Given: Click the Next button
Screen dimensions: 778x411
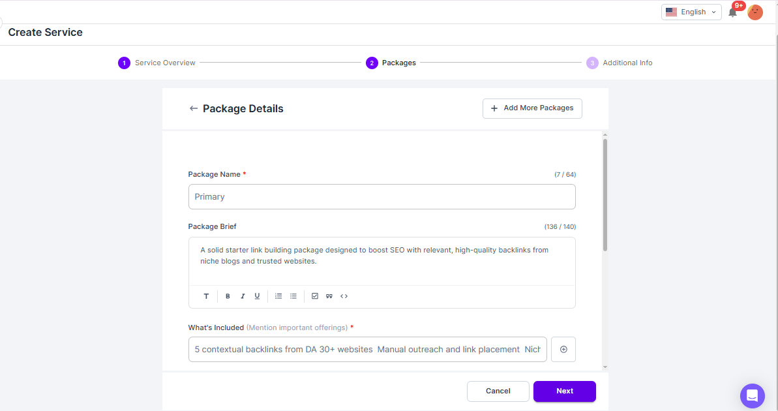Looking at the screenshot, I should tap(564, 391).
